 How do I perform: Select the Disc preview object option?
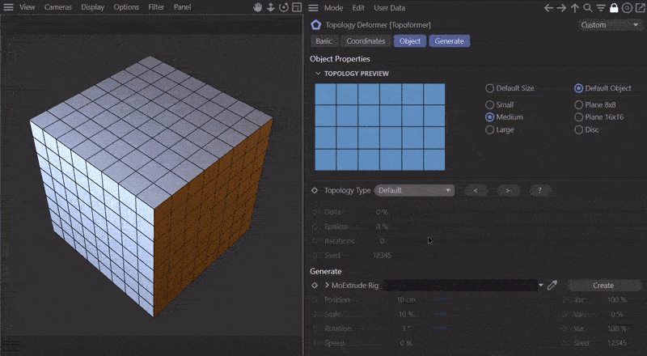pyautogui.click(x=578, y=129)
